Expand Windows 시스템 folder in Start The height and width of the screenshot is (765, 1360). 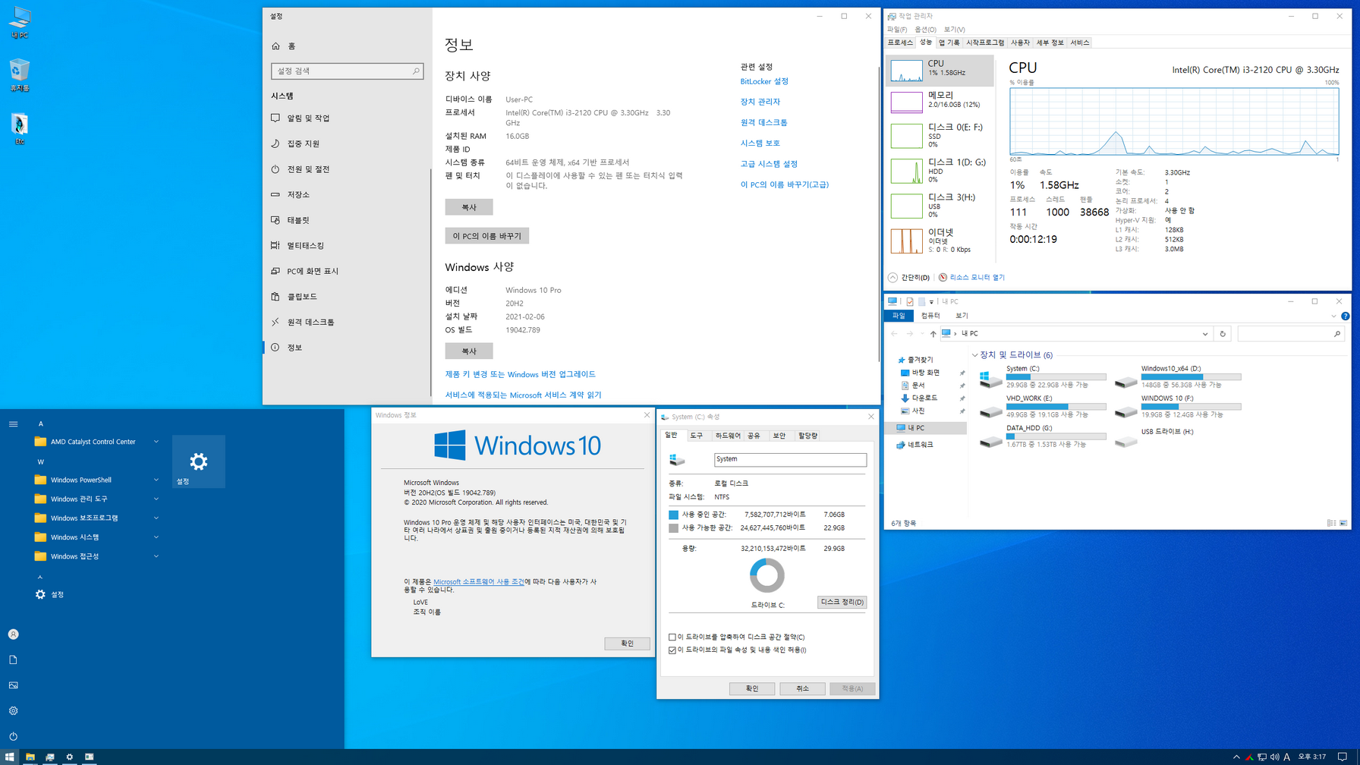(x=97, y=537)
